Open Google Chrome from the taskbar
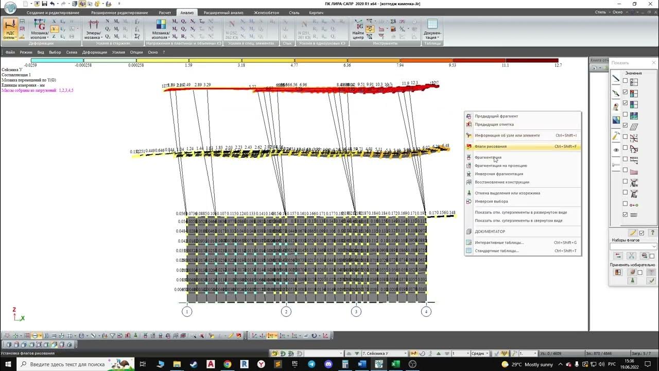 point(228,364)
